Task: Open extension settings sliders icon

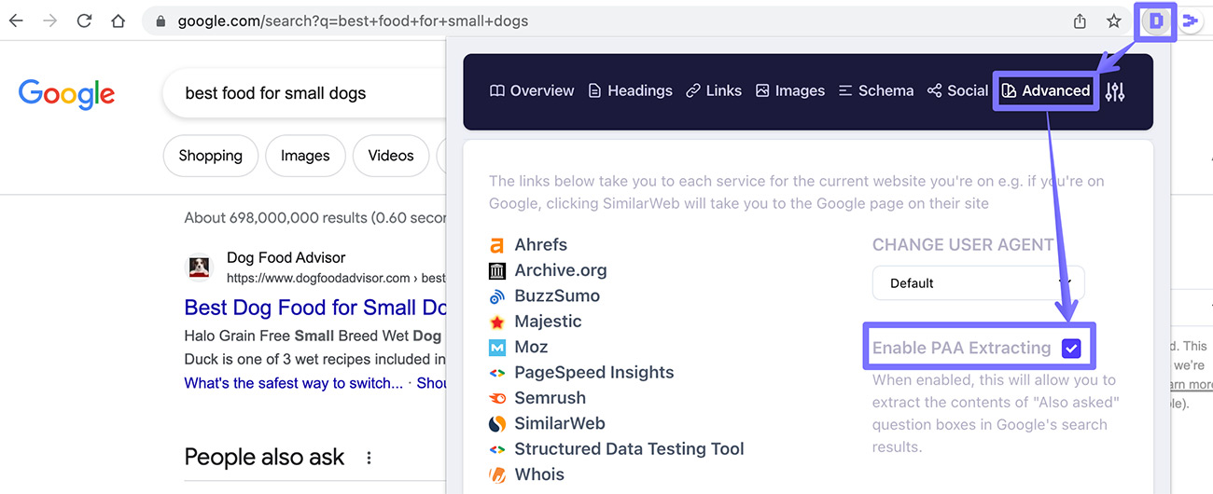Action: [x=1115, y=91]
